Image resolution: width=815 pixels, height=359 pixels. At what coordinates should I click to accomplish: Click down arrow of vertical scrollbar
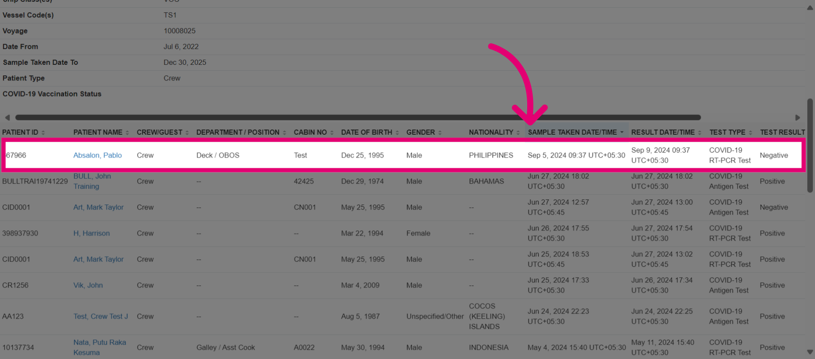(810, 352)
